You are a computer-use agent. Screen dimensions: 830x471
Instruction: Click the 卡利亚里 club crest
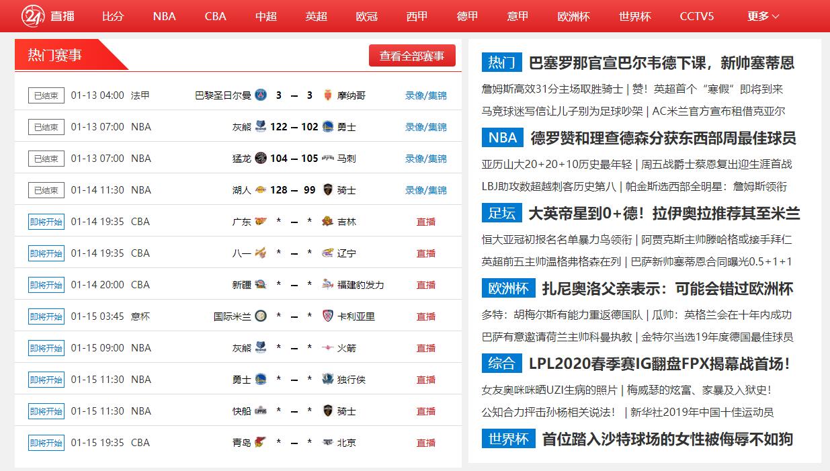(x=328, y=316)
